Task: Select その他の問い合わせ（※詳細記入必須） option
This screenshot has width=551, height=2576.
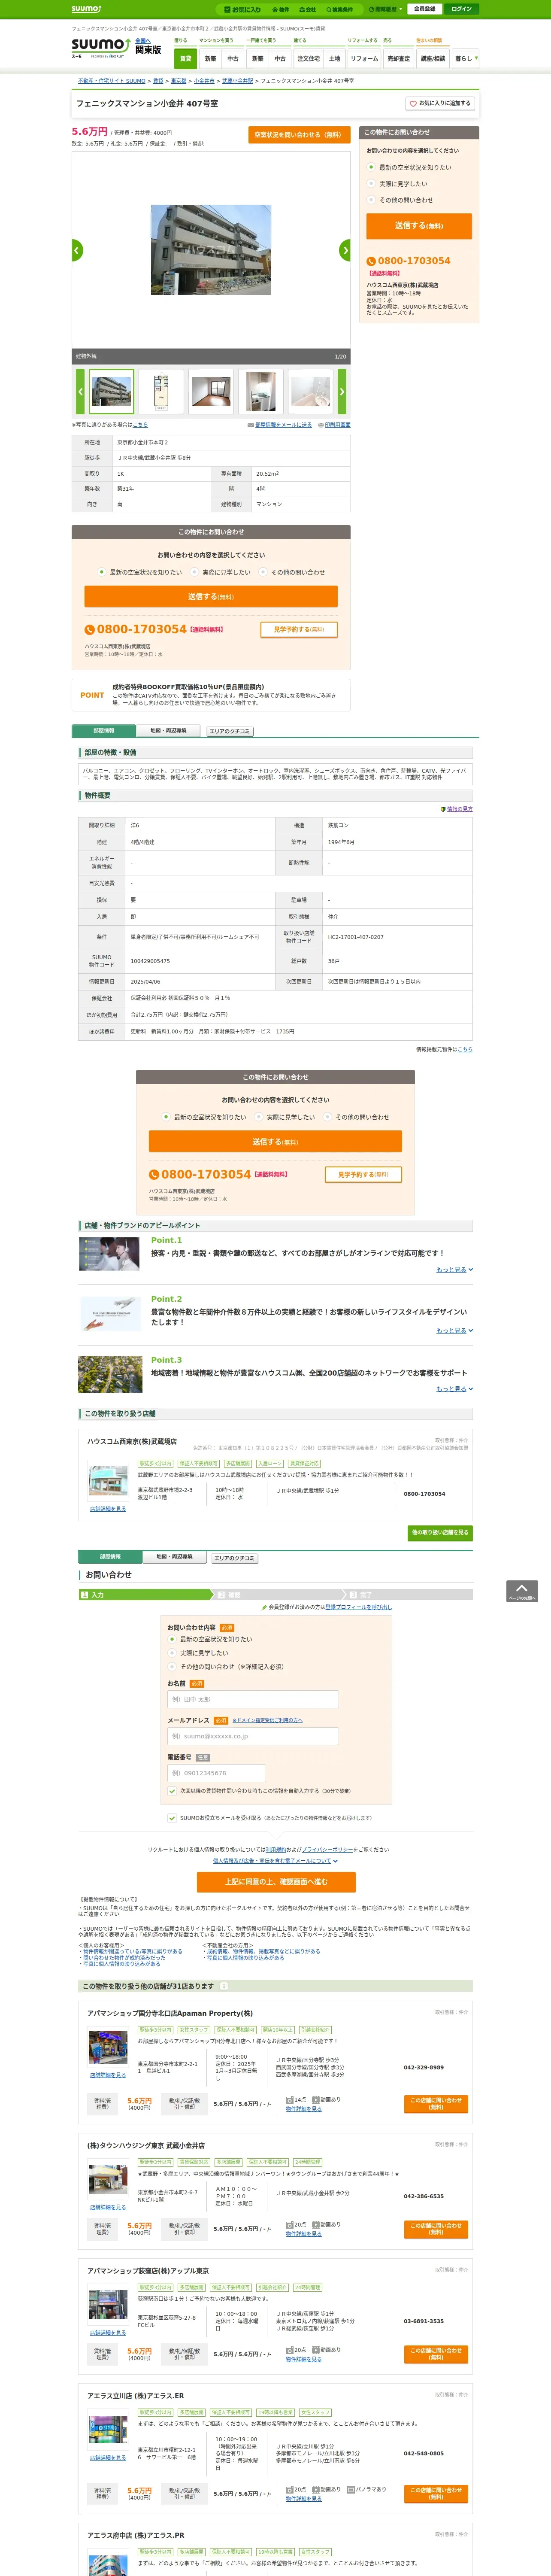Action: (172, 1667)
